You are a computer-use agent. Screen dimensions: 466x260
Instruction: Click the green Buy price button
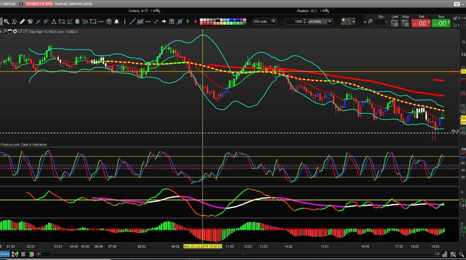click(x=441, y=23)
